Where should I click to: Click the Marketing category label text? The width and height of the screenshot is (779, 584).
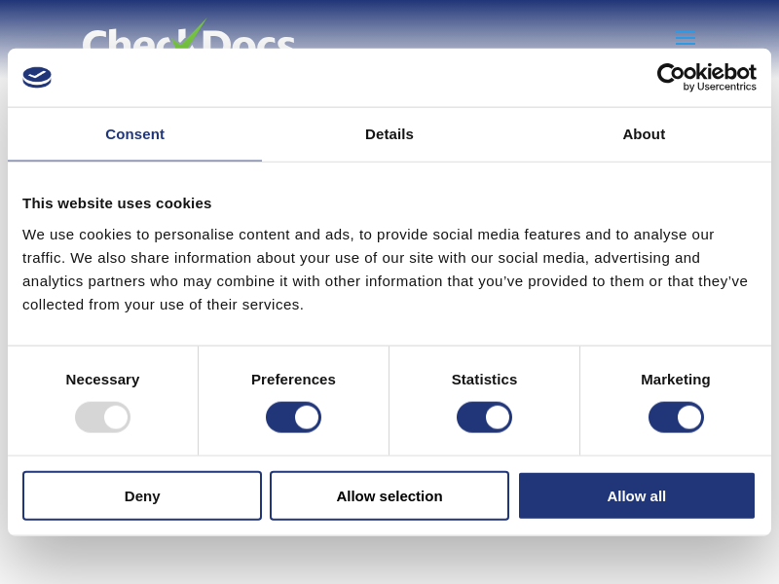click(676, 380)
